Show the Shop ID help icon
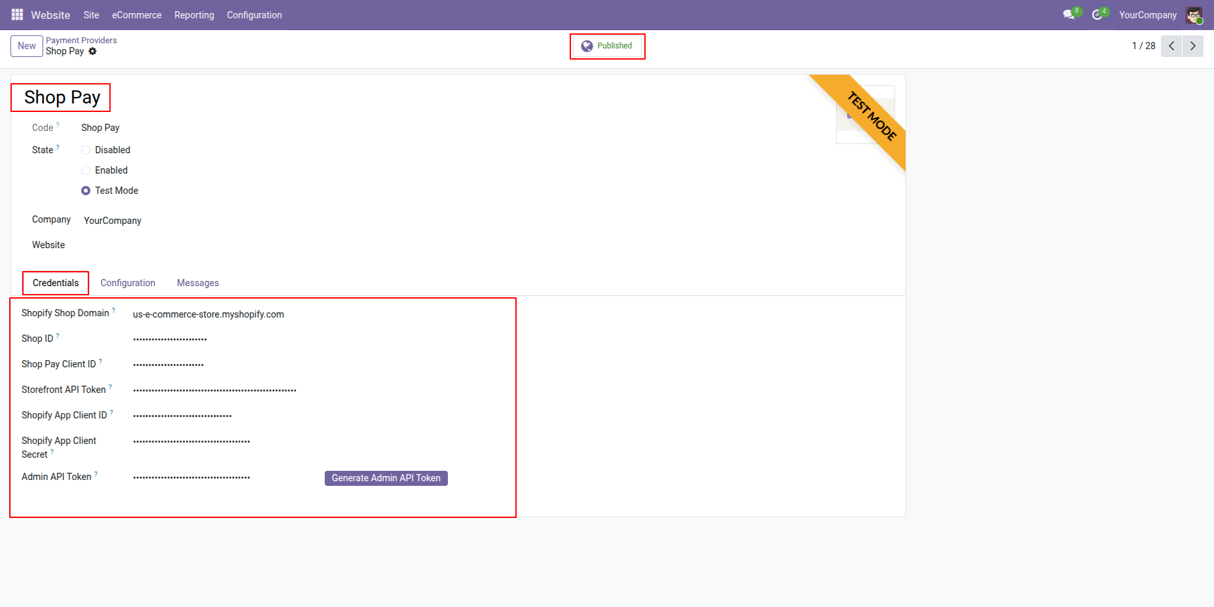Image resolution: width=1214 pixels, height=607 pixels. pyautogui.click(x=58, y=335)
